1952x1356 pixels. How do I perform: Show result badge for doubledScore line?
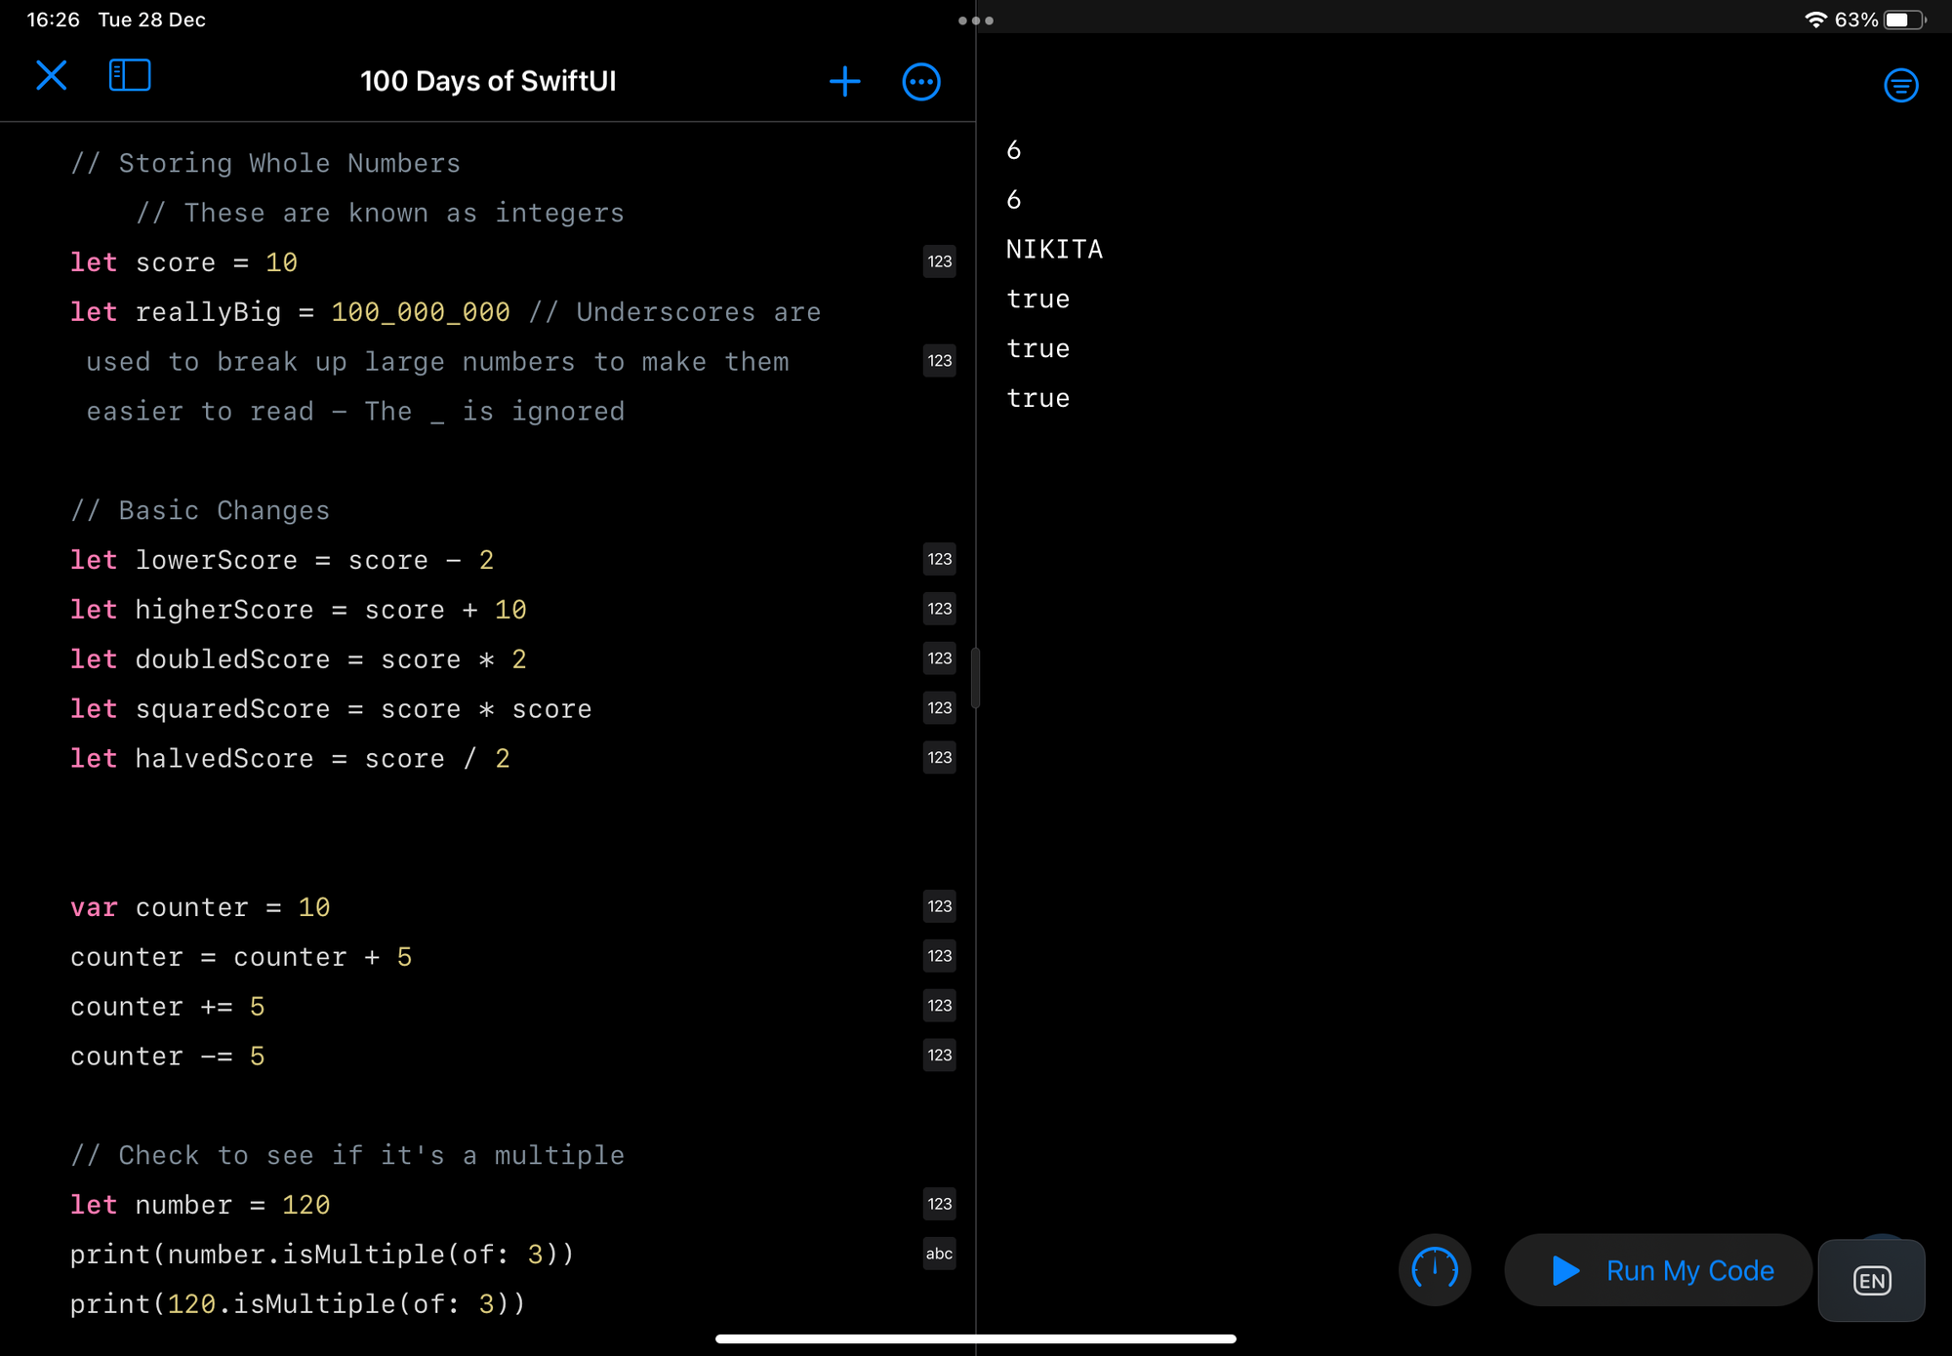[x=940, y=658]
